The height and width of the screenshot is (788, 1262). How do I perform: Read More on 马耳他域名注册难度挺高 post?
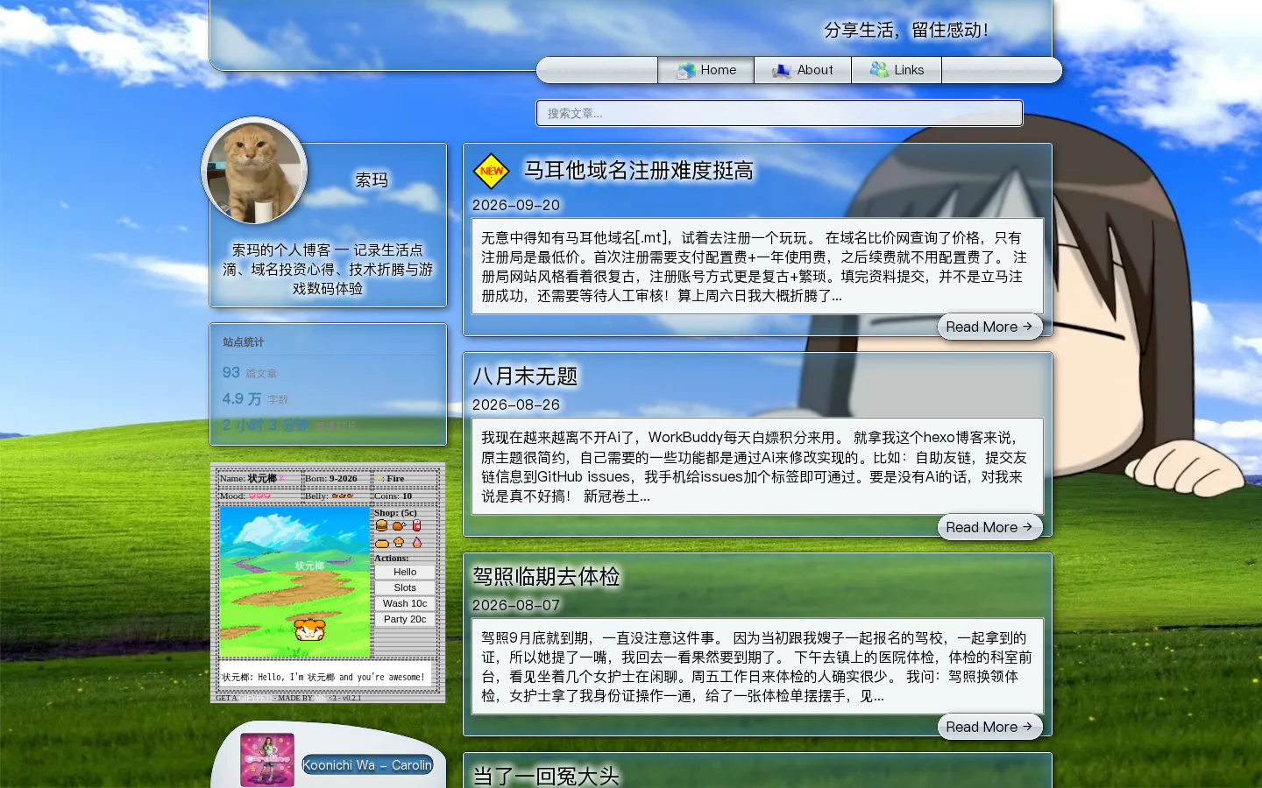pyautogui.click(x=989, y=327)
